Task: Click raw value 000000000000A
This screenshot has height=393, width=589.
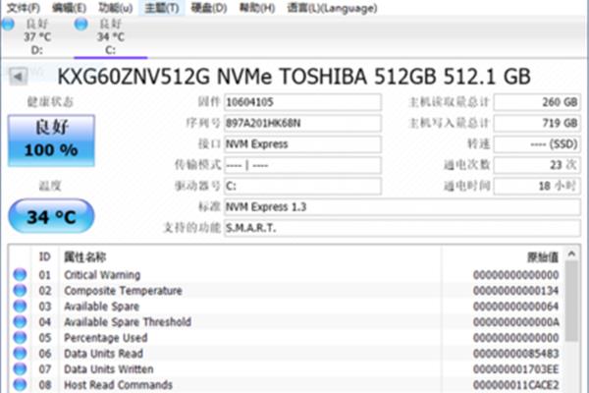Action: pos(515,322)
